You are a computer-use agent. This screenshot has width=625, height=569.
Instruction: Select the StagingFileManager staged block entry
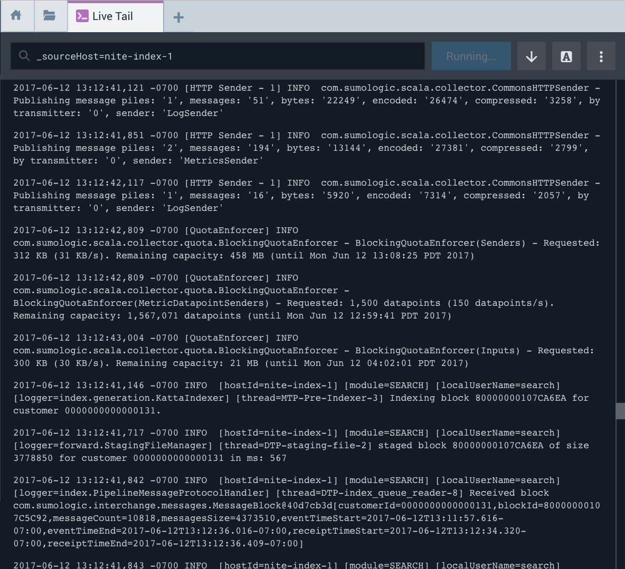pos(301,446)
